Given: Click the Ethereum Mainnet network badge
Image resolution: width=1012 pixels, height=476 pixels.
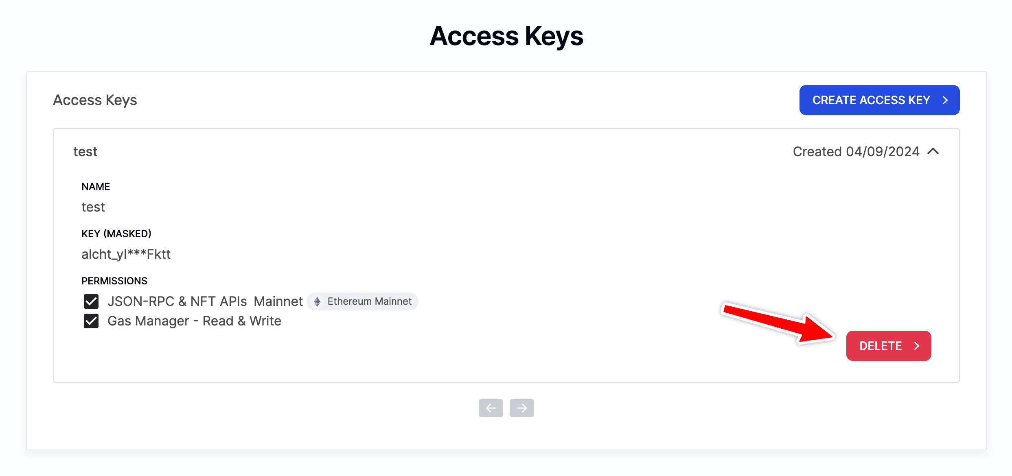Looking at the screenshot, I should pyautogui.click(x=363, y=301).
